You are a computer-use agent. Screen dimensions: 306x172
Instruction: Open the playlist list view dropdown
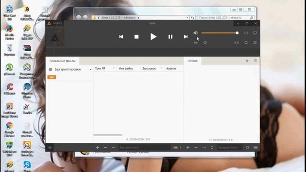(177, 148)
